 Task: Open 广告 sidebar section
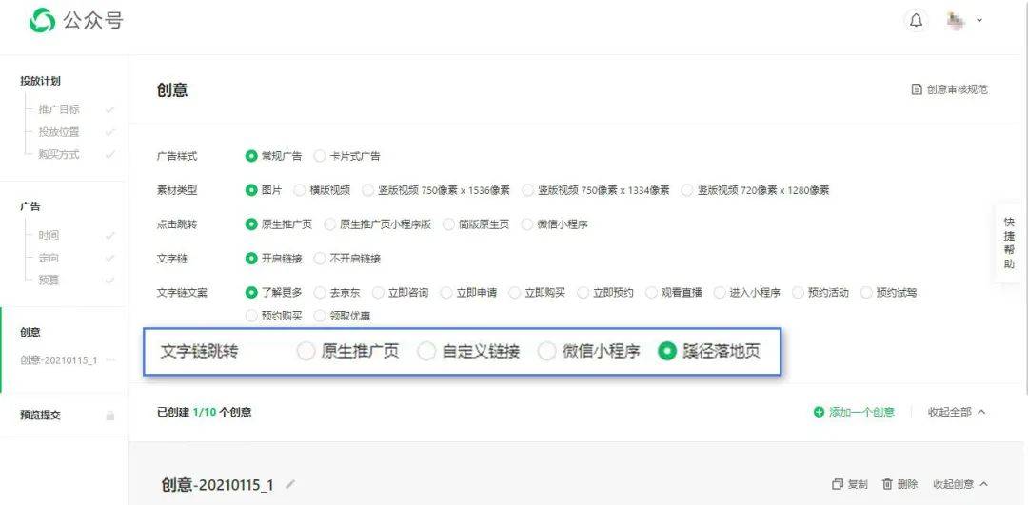(x=30, y=206)
